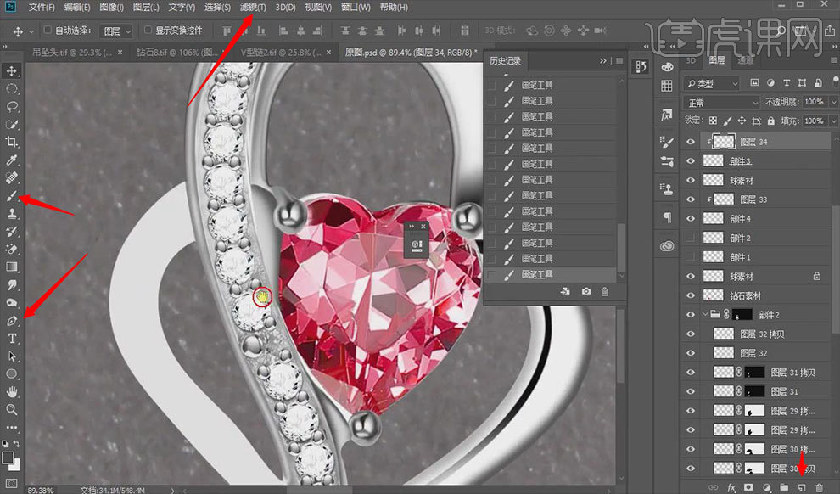
Task: Choose the Crop tool
Action: (x=12, y=142)
